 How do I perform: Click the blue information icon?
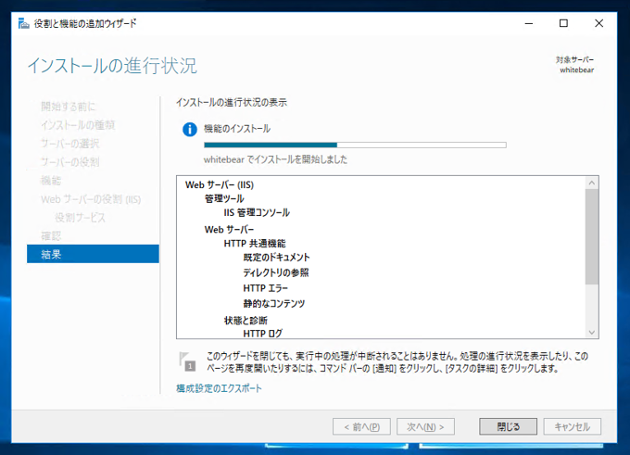pos(190,130)
